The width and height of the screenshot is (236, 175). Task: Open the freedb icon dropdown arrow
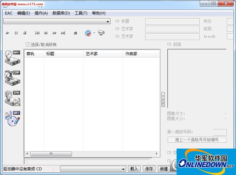tap(94, 33)
